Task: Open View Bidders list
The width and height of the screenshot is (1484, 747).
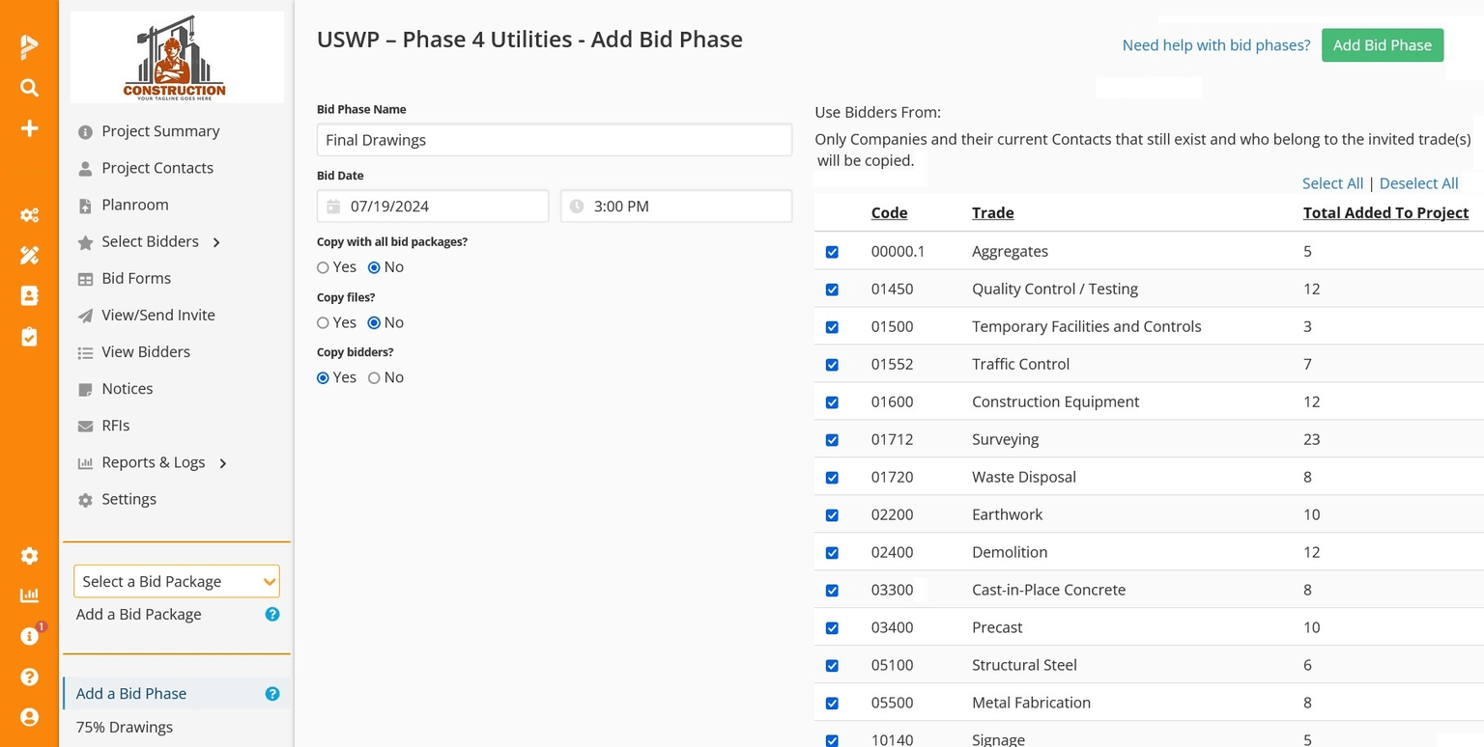Action: pos(146,351)
